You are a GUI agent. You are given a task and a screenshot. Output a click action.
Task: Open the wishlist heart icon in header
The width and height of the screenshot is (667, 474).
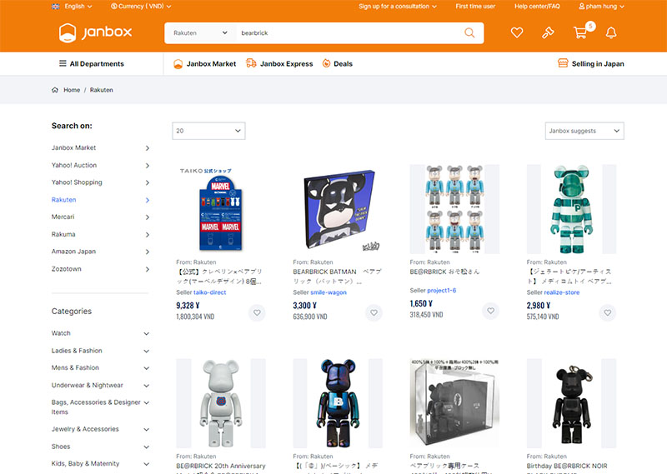pyautogui.click(x=517, y=32)
